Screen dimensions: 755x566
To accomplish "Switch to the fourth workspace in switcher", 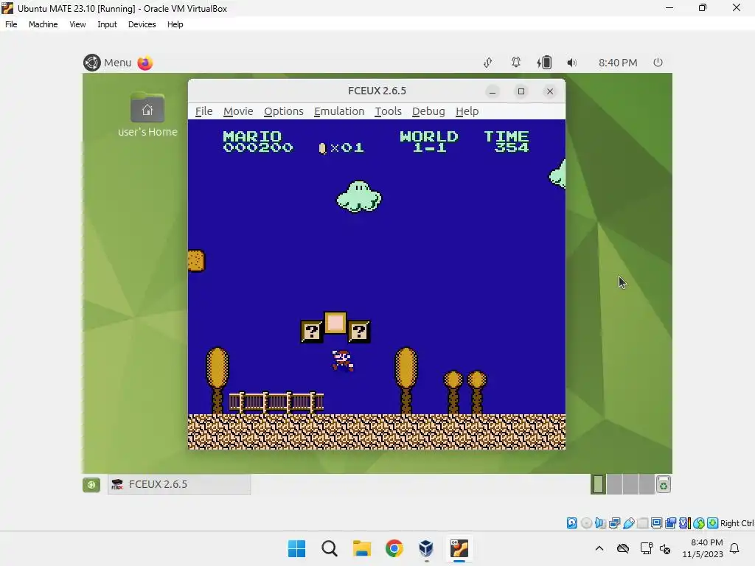I will point(646,484).
